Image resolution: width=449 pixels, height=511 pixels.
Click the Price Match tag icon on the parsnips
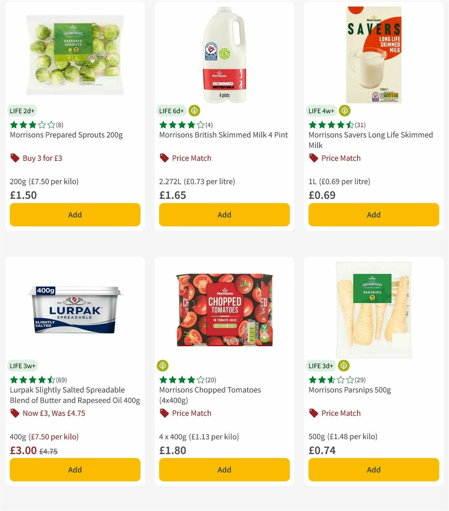click(x=314, y=413)
